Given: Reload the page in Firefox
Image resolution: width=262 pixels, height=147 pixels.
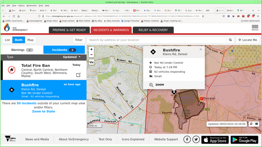Looking at the screenshot, I should point(14,16).
